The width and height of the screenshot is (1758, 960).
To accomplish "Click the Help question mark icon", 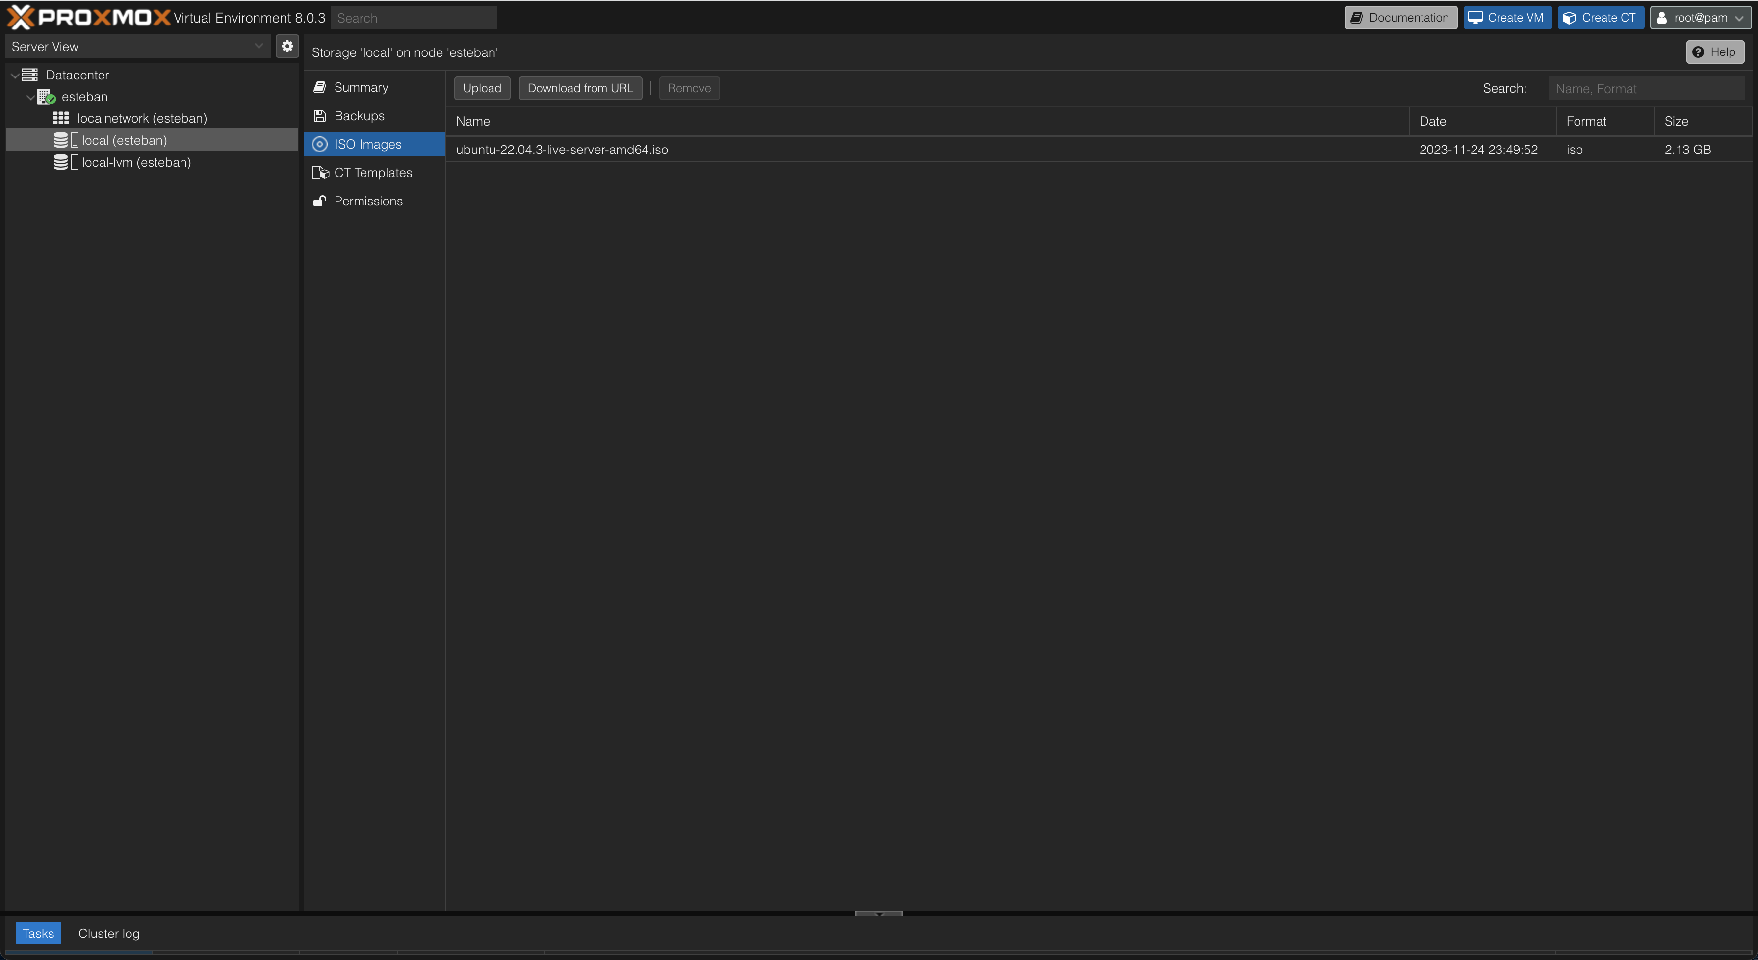I will click(x=1698, y=52).
